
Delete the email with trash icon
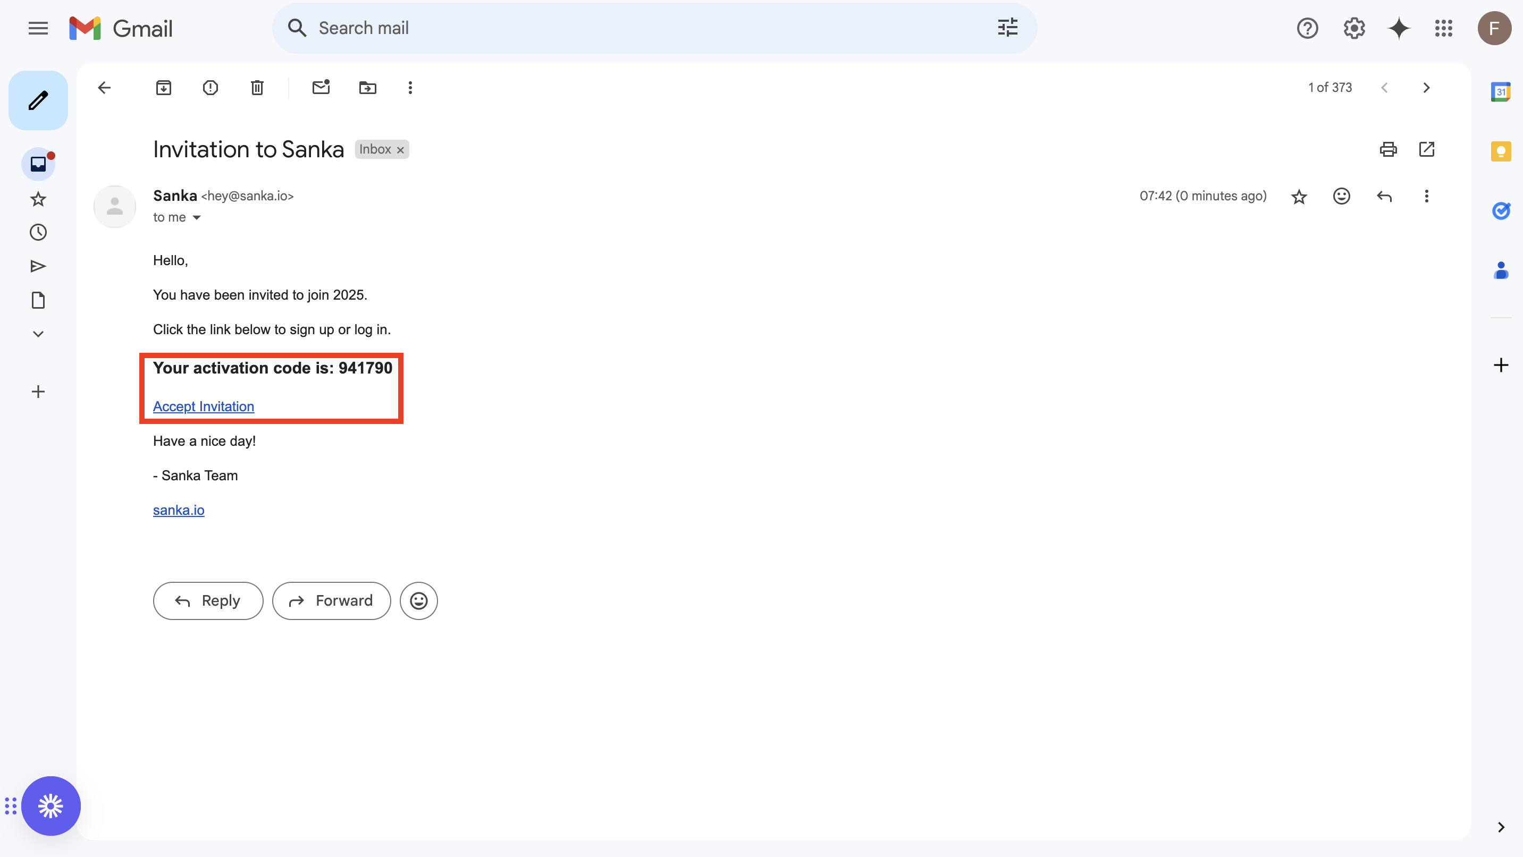point(257,88)
